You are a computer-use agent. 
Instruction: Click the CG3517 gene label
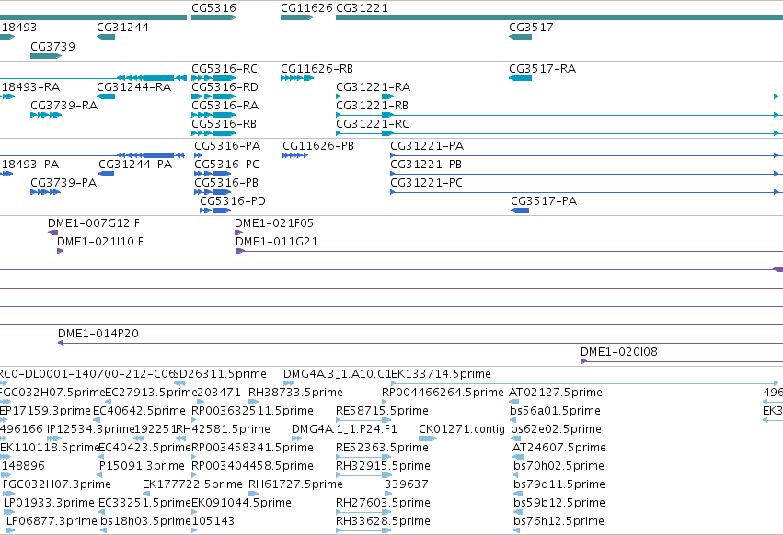(531, 28)
